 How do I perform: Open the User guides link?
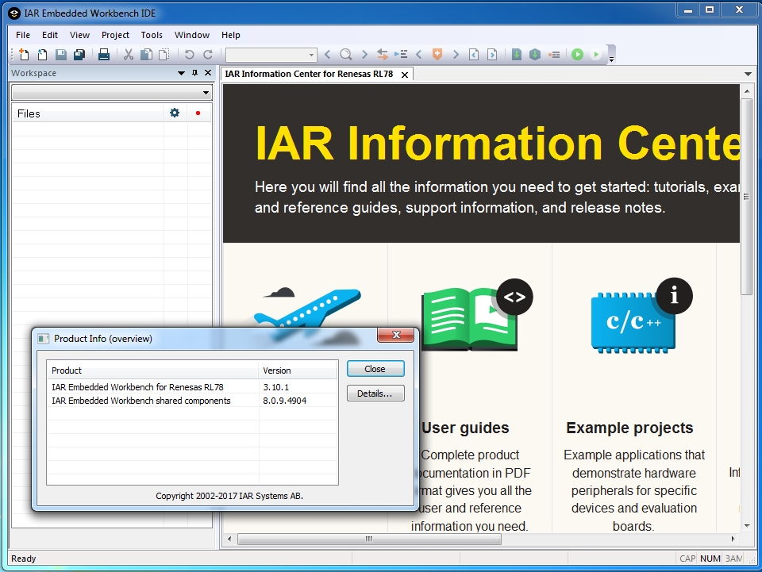click(466, 428)
